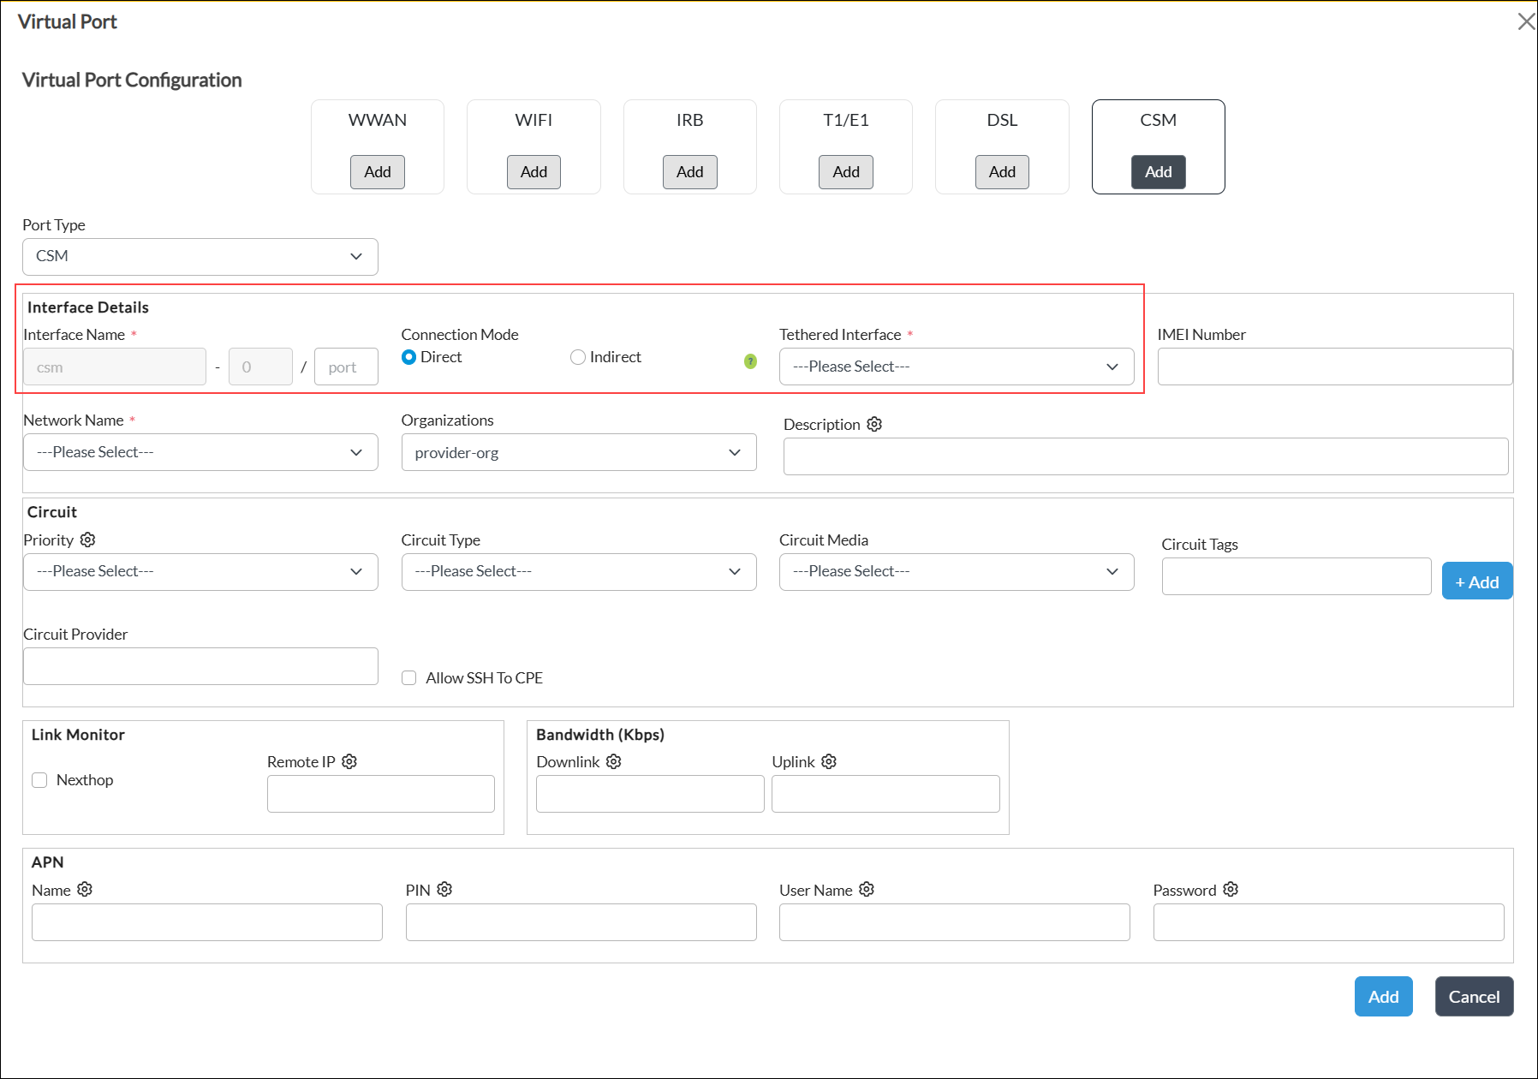Open the Downlink settings gear

[613, 760]
